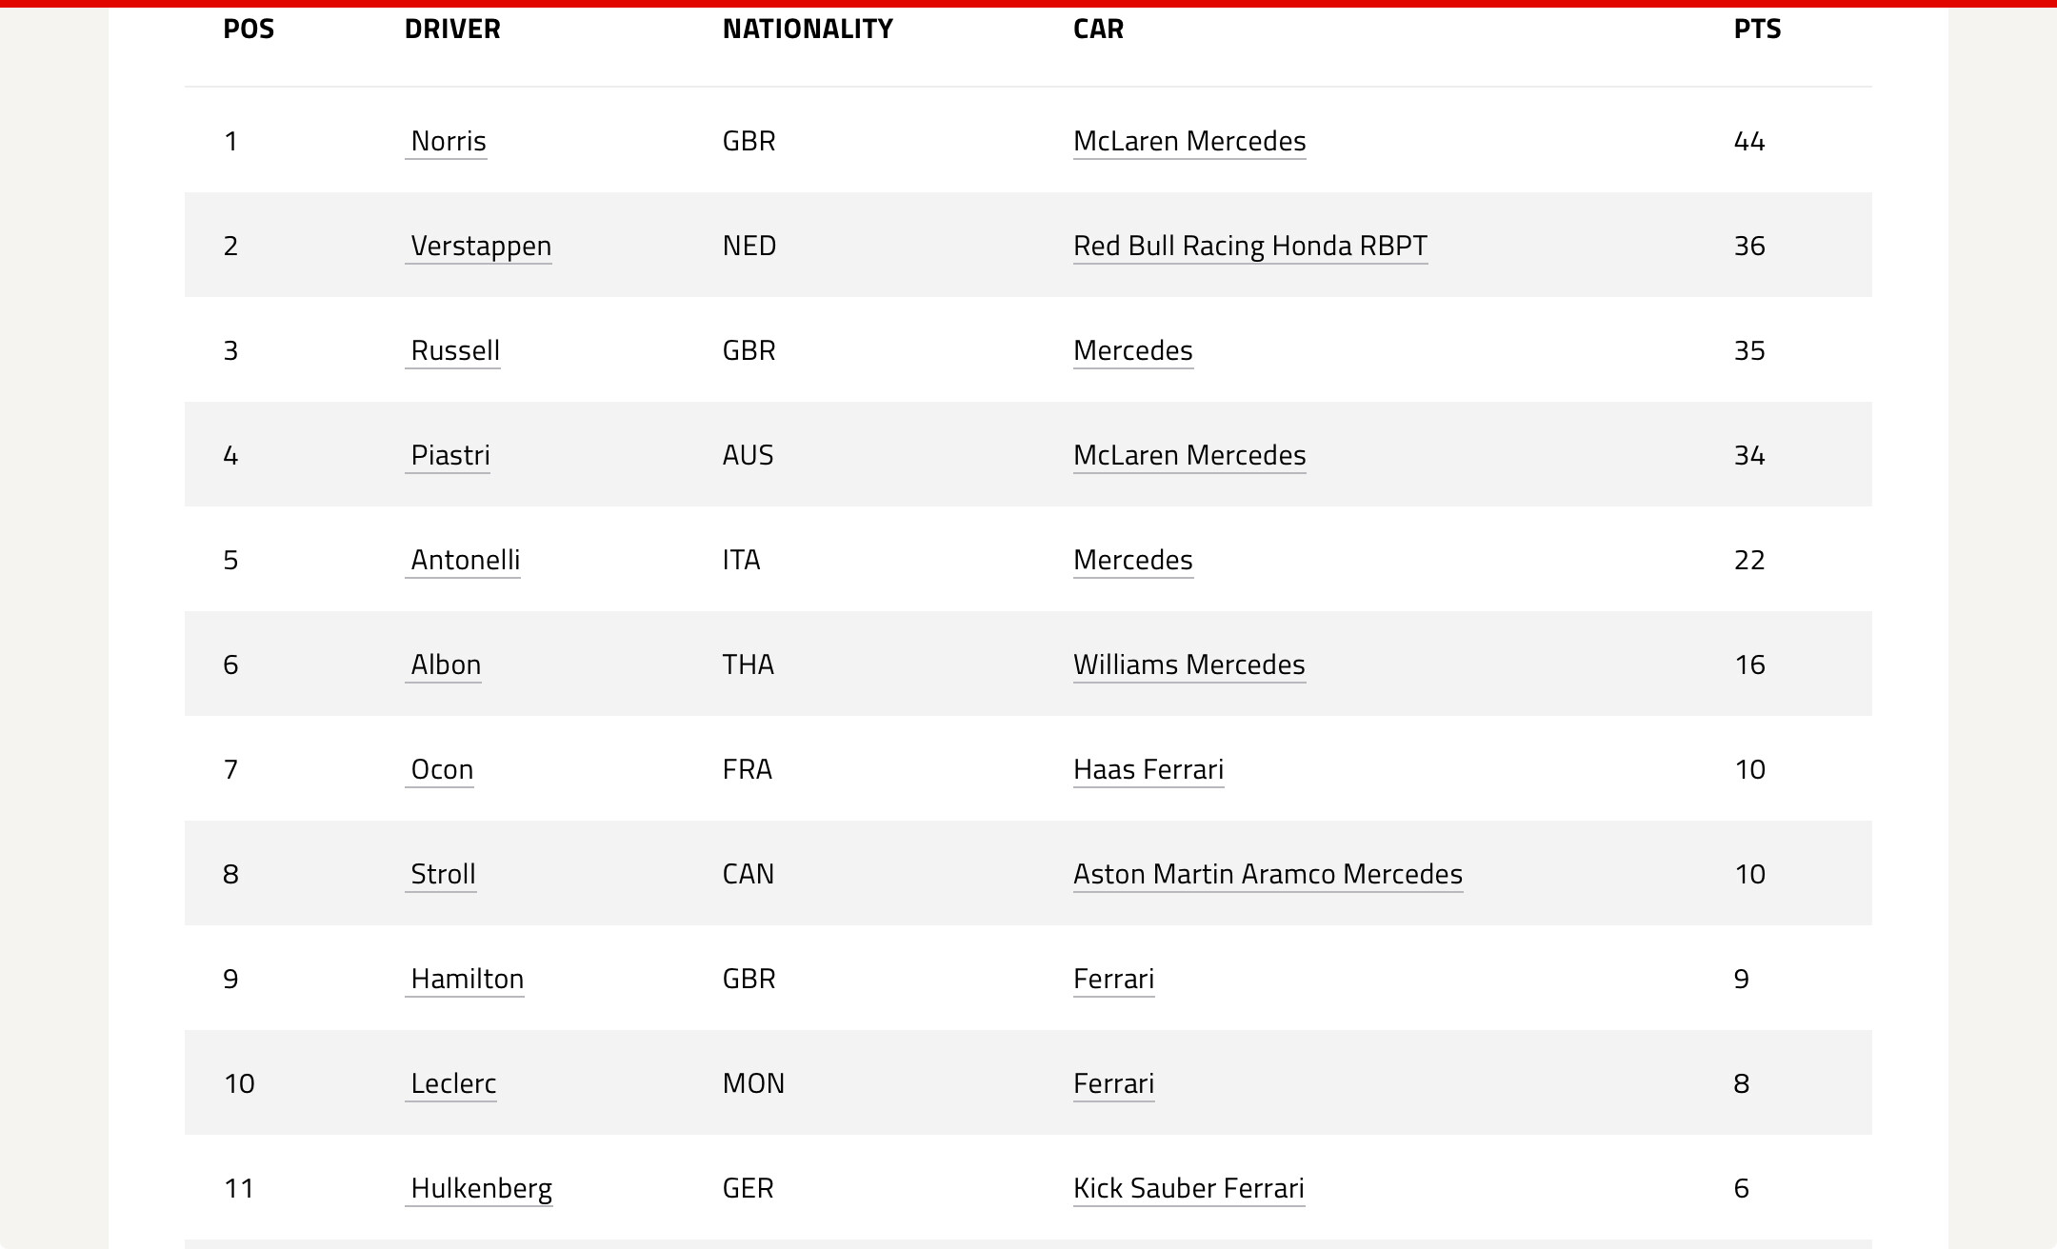Viewport: 2057px width, 1249px height.
Task: Open Red Bull Racing Honda RBPT team
Action: (x=1250, y=246)
